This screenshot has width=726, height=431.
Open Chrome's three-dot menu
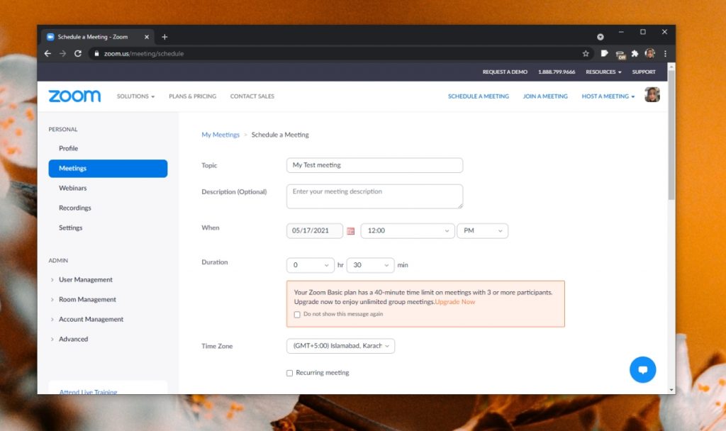(664, 53)
